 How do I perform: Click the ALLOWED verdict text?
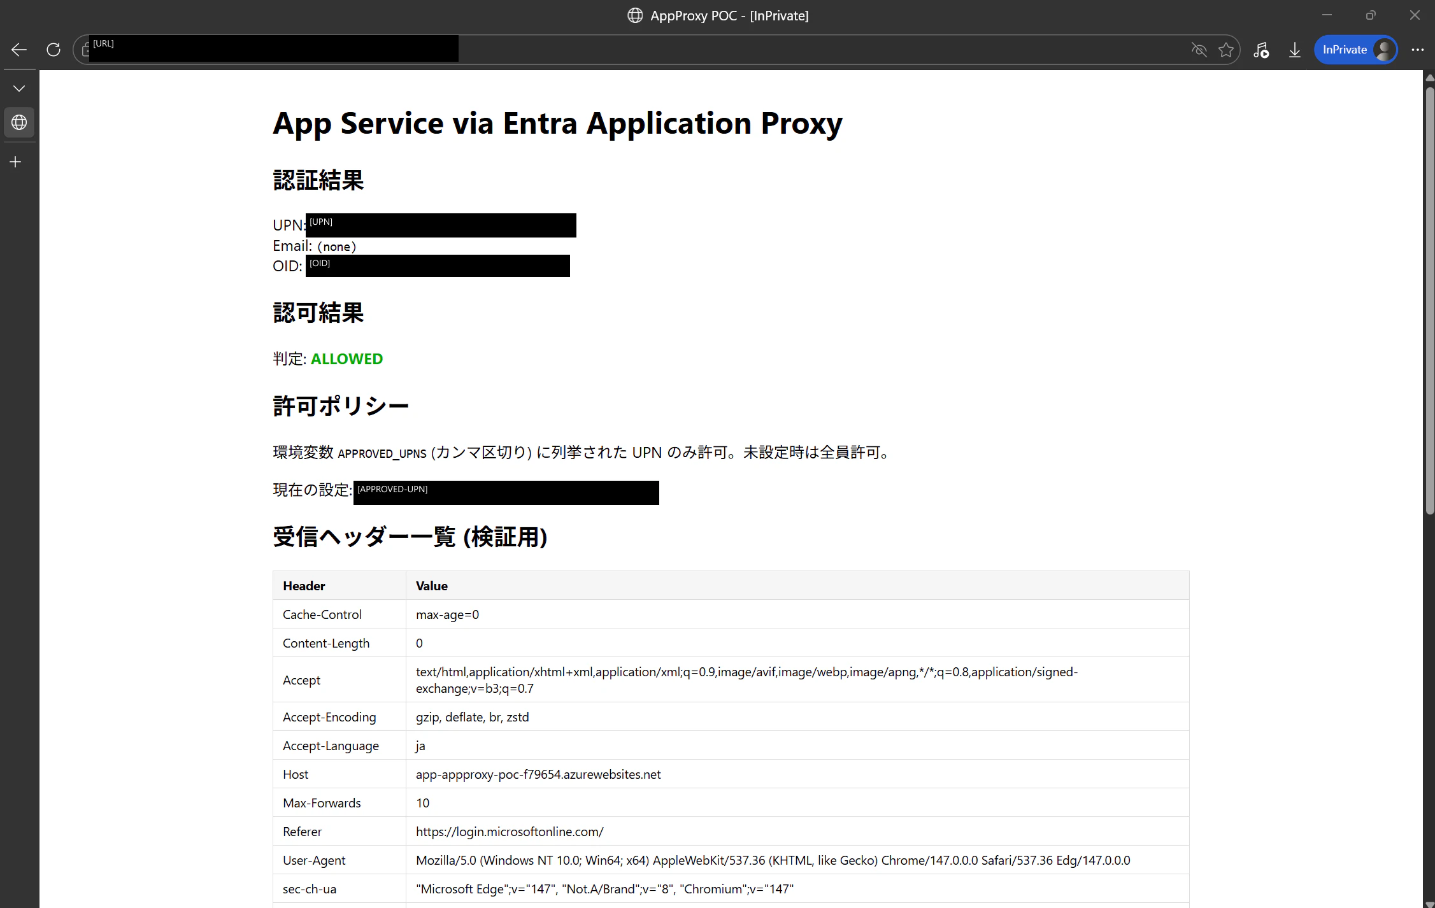coord(346,359)
